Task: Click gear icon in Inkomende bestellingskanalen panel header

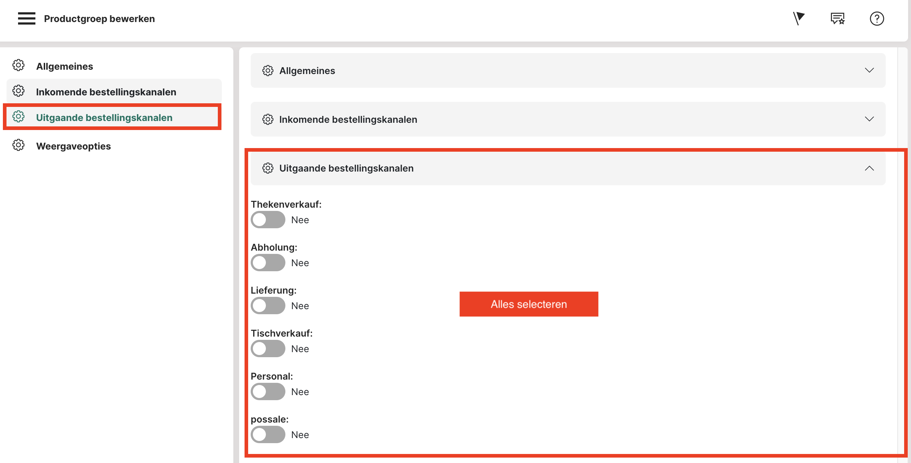Action: tap(268, 120)
